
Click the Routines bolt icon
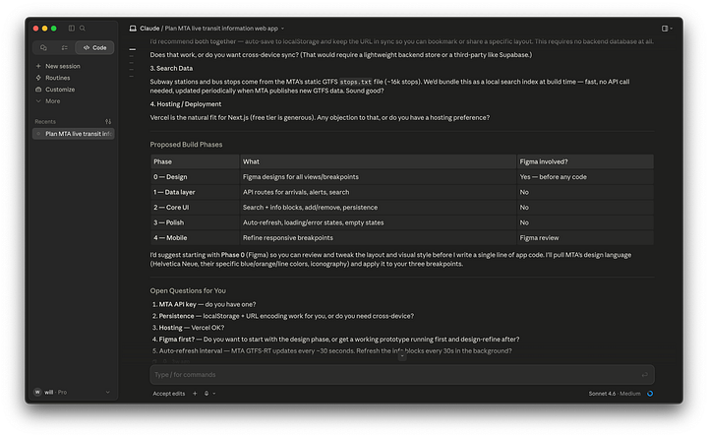pos(38,78)
